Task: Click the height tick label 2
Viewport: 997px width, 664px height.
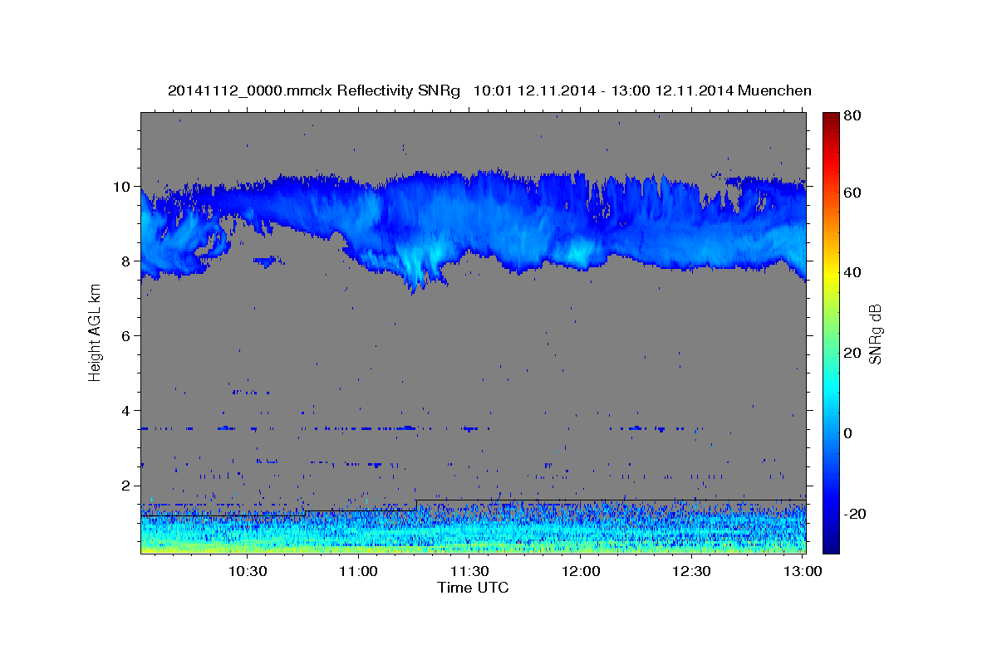Action: click(127, 486)
